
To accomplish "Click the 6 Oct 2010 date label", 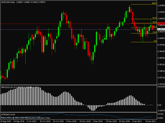I will (31, 121).
